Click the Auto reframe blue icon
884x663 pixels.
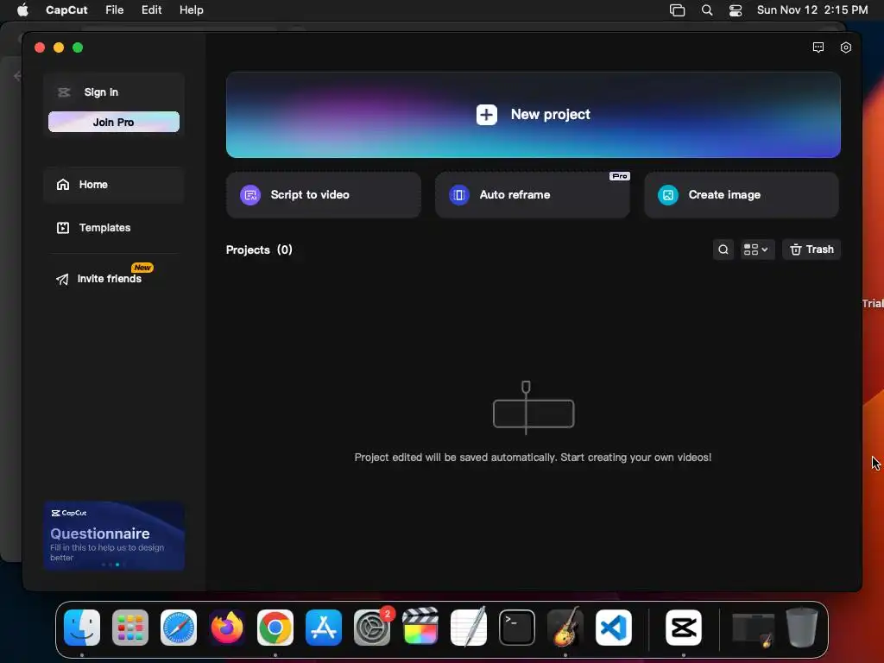(459, 195)
